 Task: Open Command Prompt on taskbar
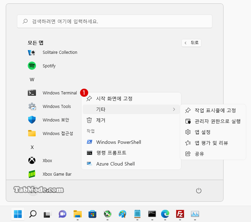point(152,214)
